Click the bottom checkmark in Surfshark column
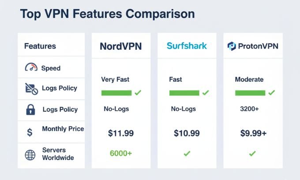 tap(187, 154)
